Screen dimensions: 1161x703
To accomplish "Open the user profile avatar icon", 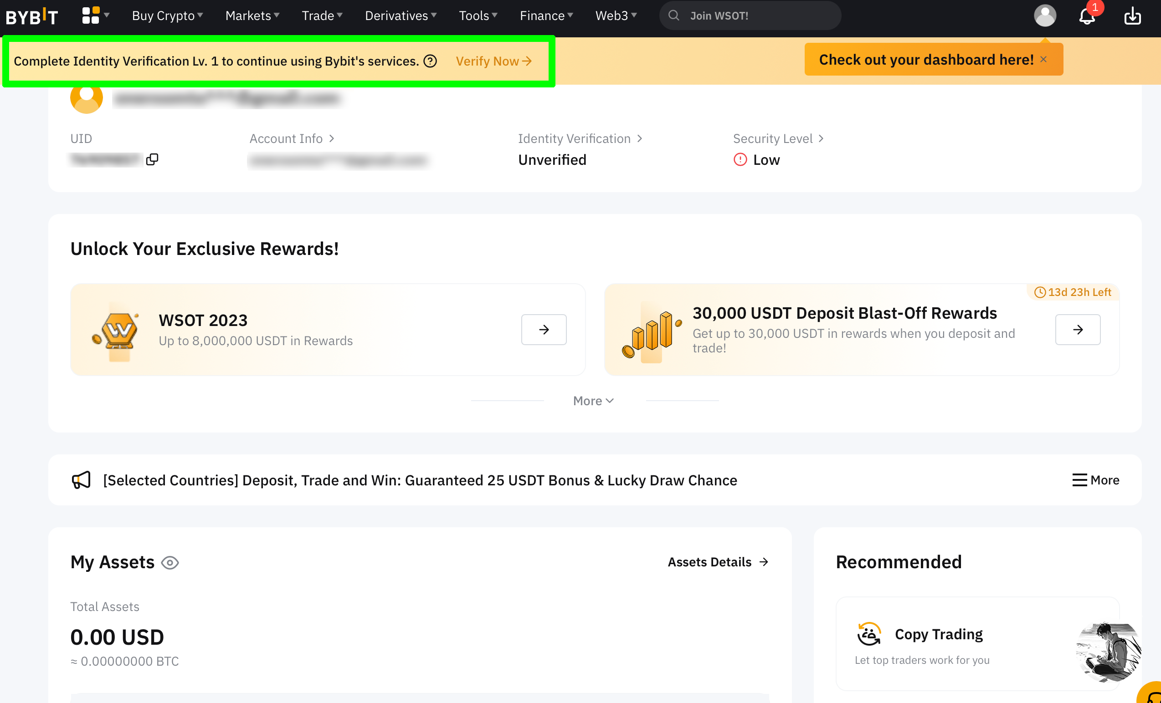I will click(1045, 15).
